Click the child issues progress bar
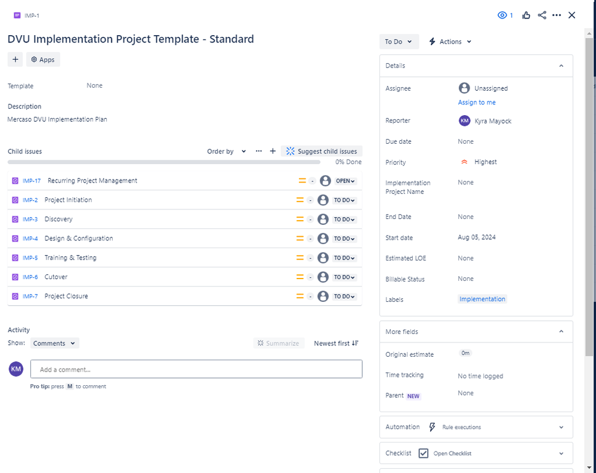Viewport: 596px width, 473px height. click(x=164, y=162)
